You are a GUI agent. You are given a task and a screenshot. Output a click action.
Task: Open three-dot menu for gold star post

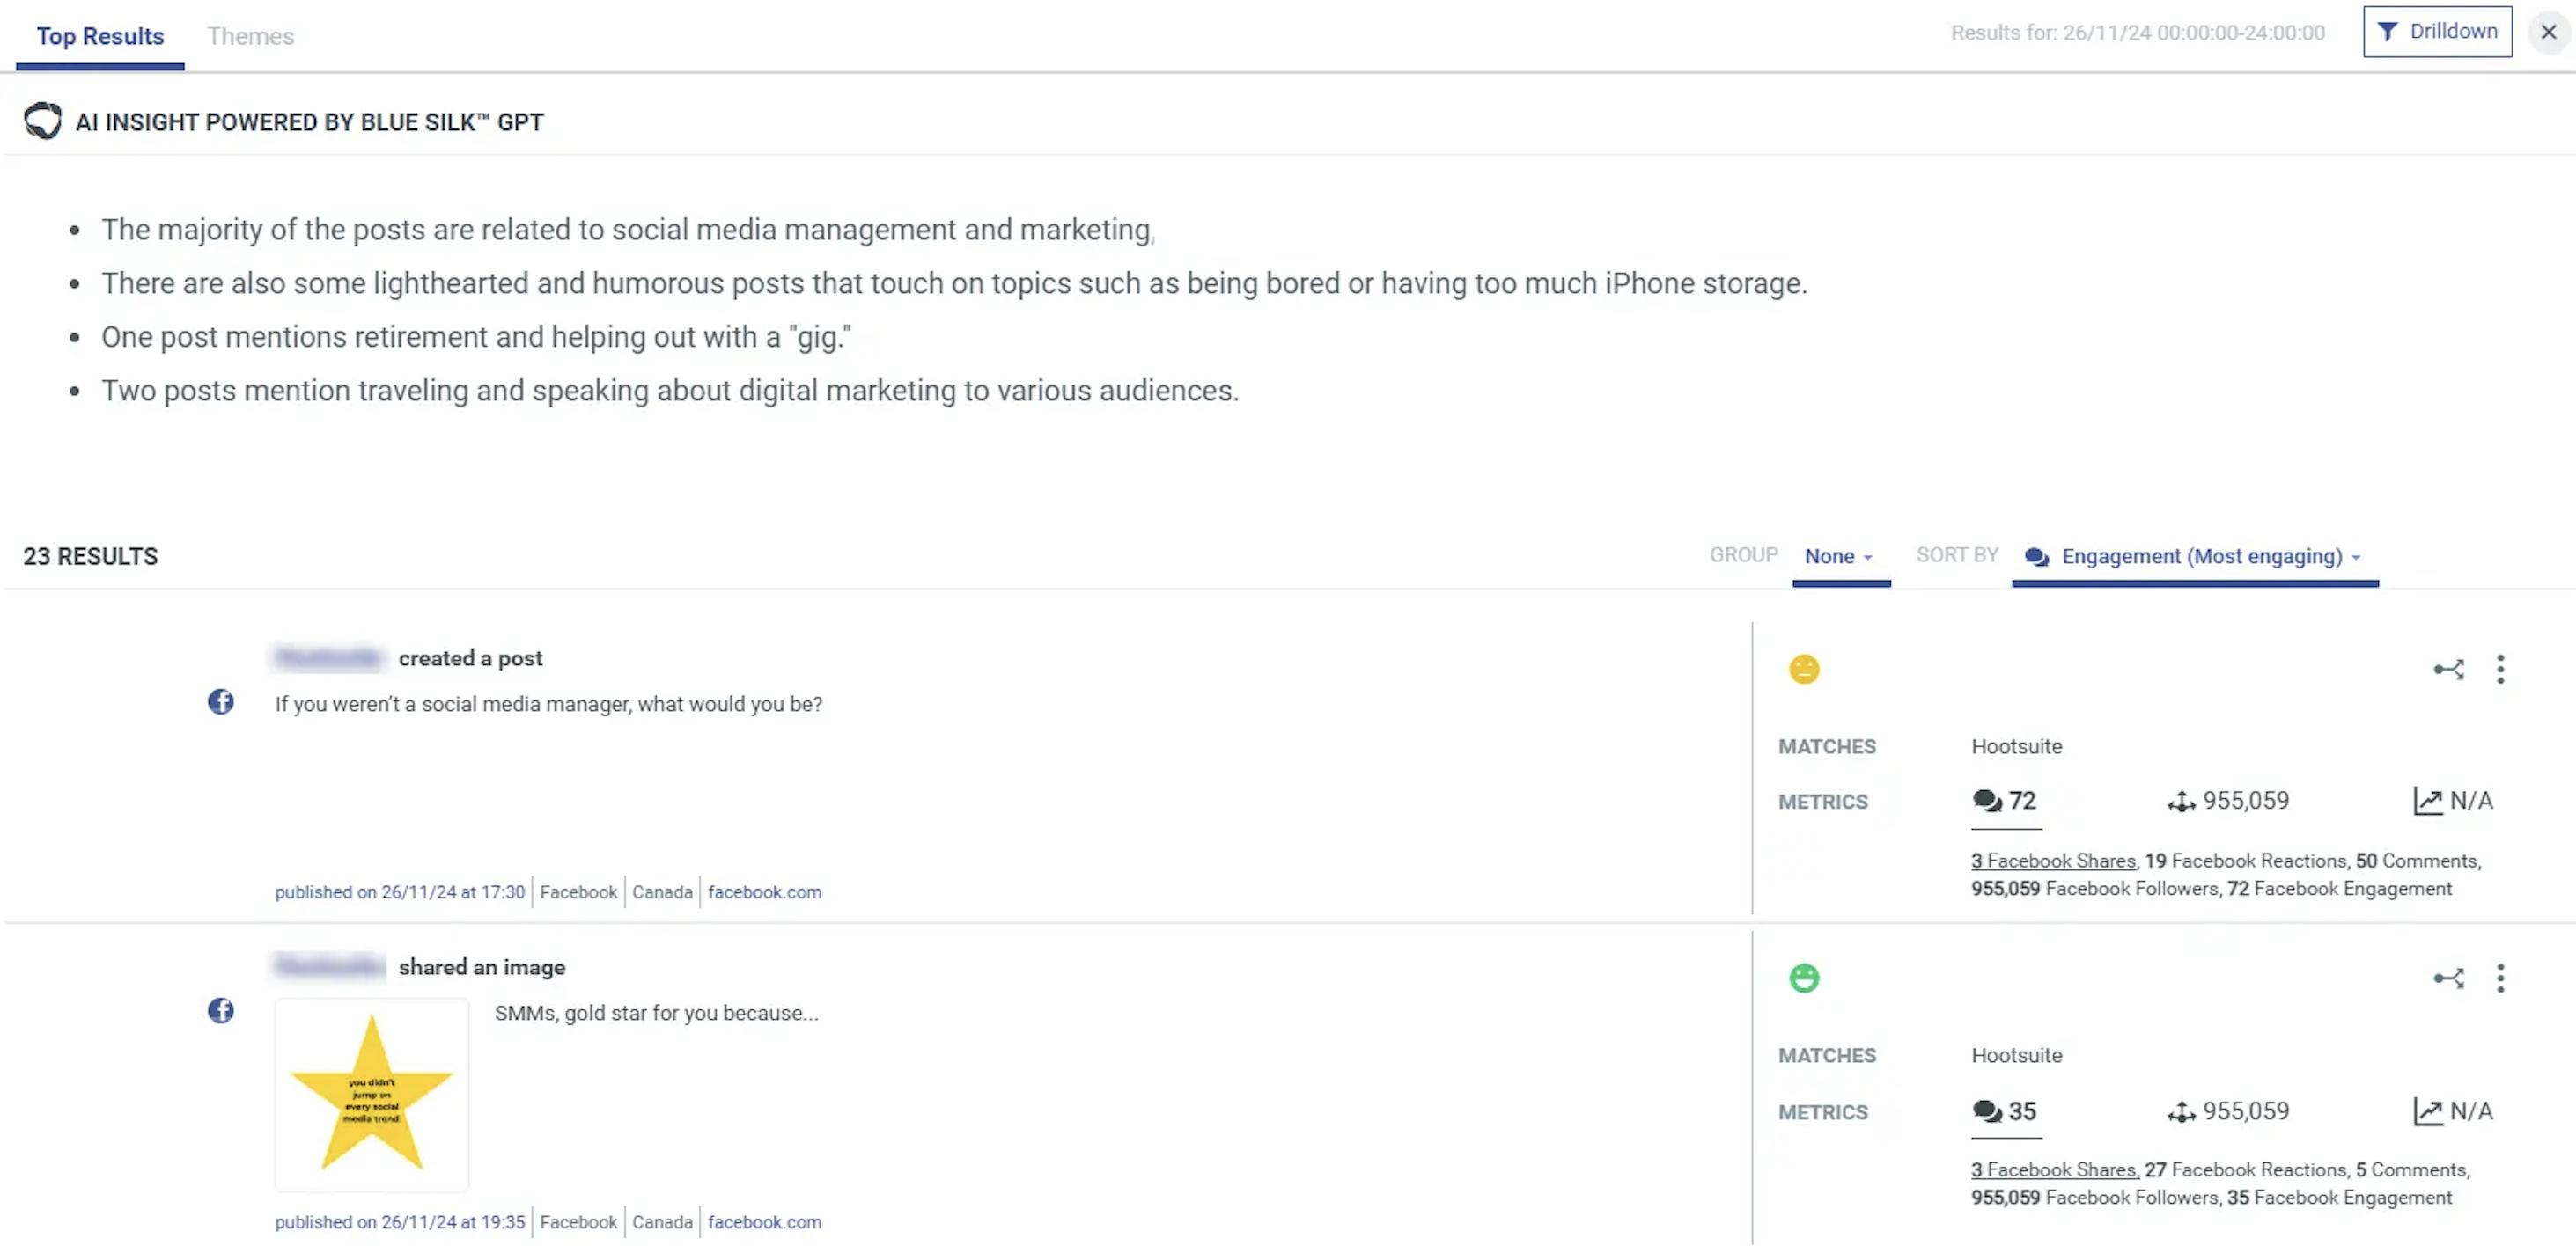pos(2499,978)
